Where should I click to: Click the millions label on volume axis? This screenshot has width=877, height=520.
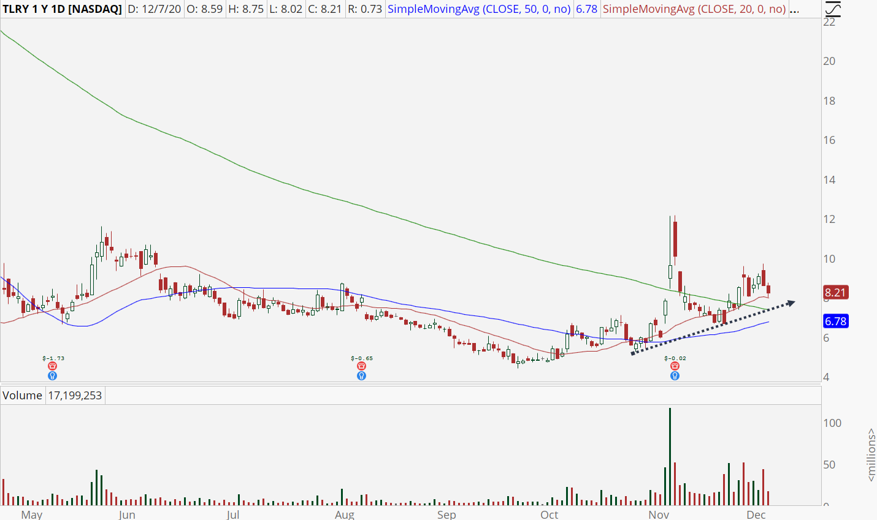[871, 454]
